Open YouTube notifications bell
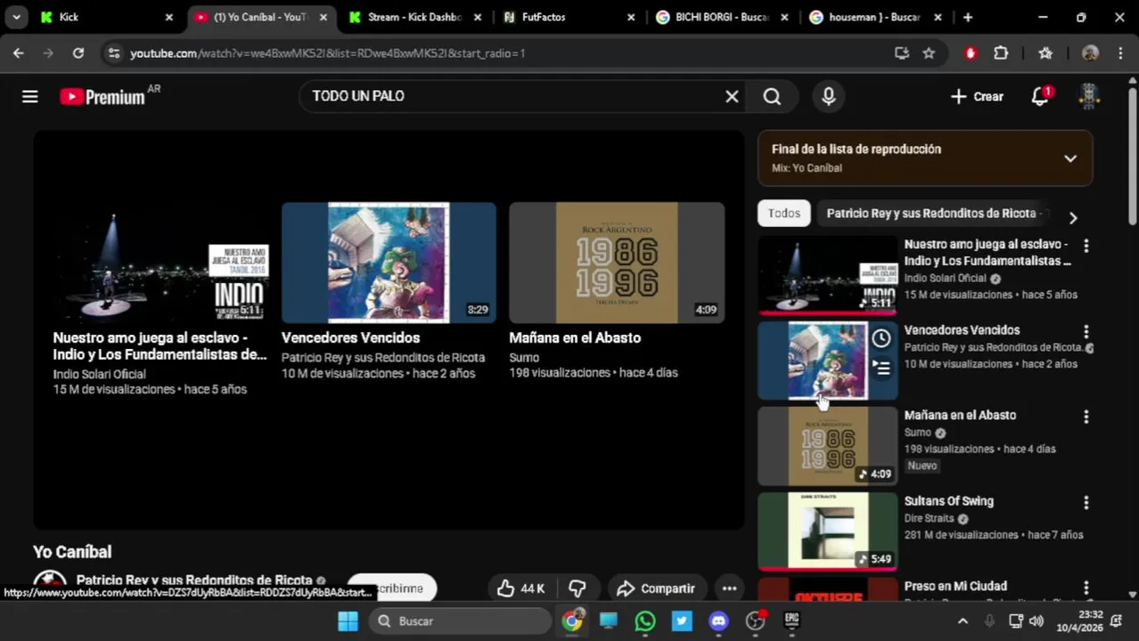 [1040, 96]
